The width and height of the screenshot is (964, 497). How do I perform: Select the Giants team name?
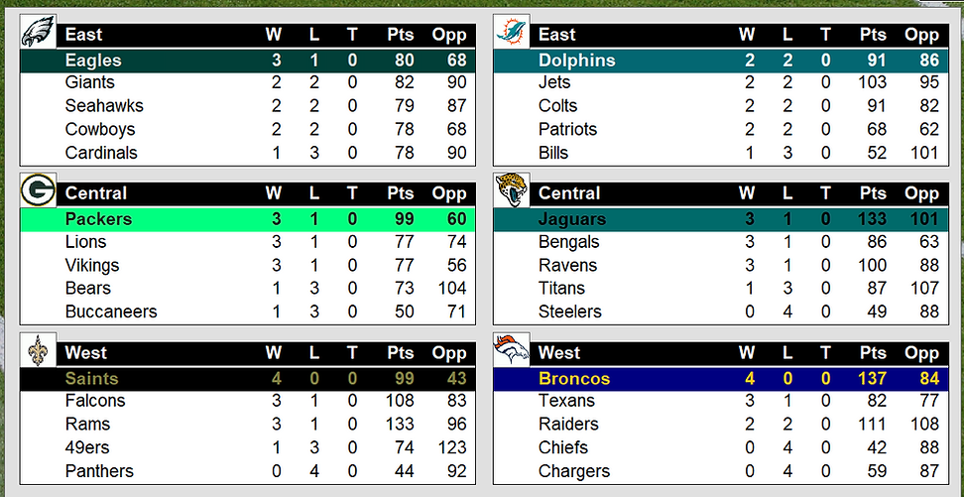[90, 82]
